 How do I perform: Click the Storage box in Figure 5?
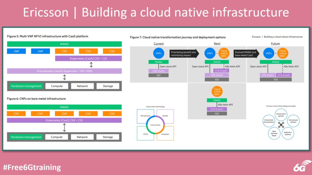[108, 86]
